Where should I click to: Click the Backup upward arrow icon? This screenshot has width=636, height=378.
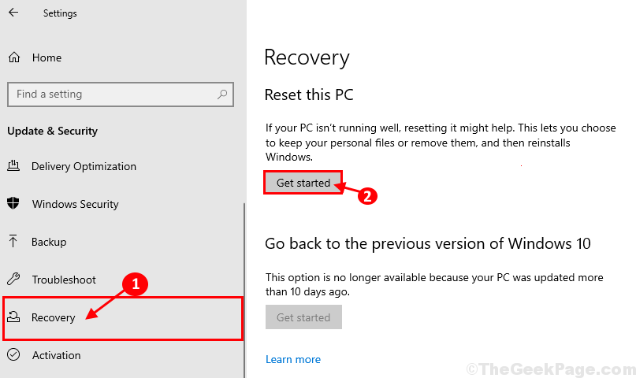(13, 241)
